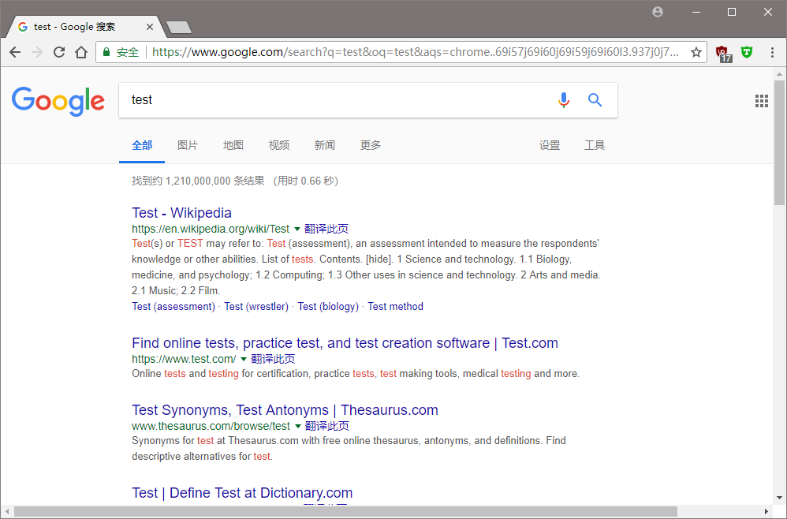Open the 'Test (biology)' sitelink

(x=328, y=307)
